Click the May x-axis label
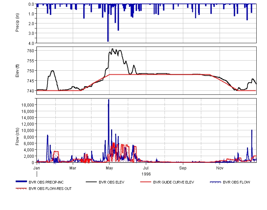Image resolution: width=267 pixels, height=210 pixels. pos(109,168)
